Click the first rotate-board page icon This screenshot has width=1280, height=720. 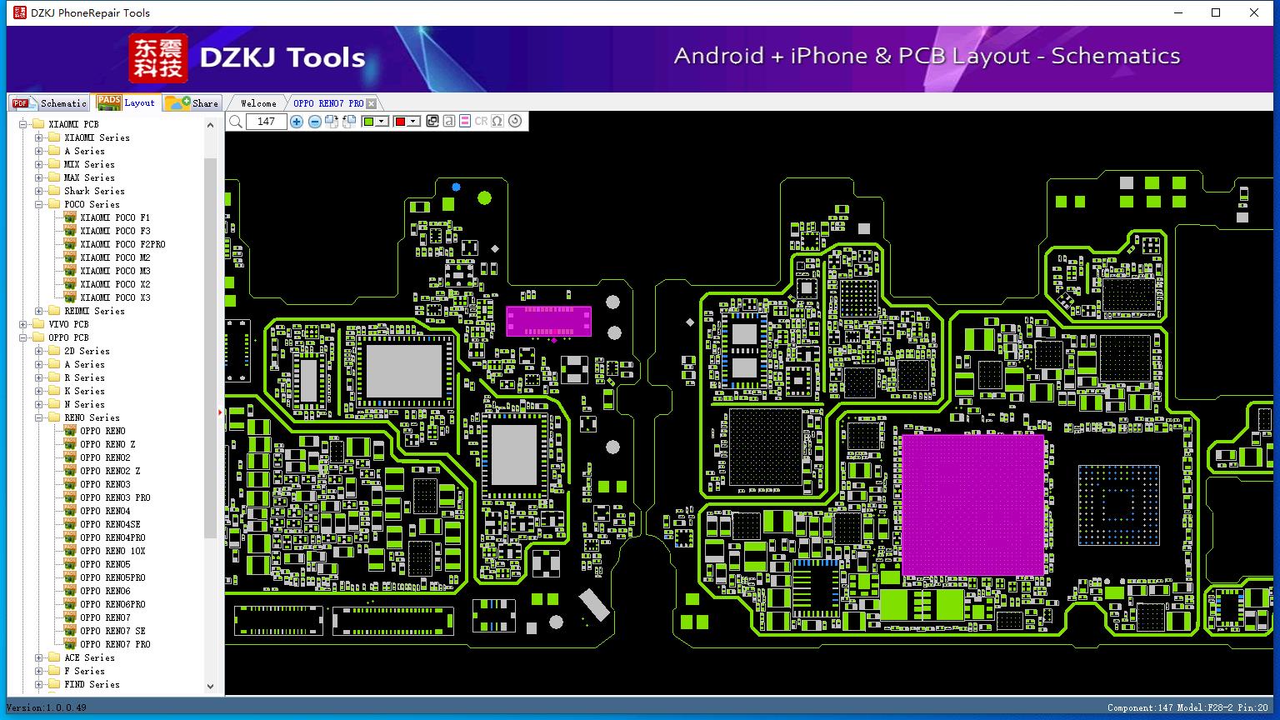[332, 122]
